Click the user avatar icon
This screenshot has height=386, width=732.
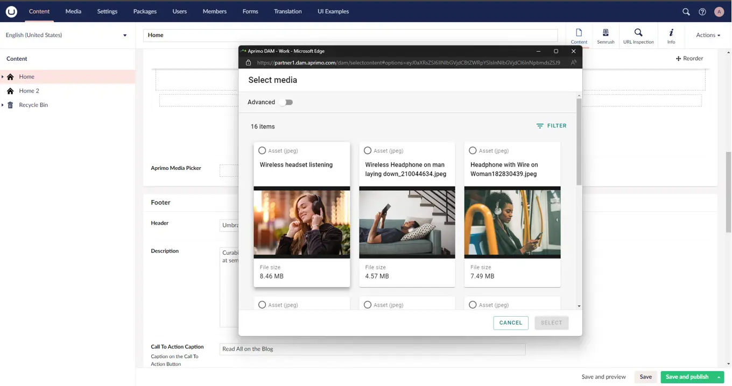tap(719, 11)
